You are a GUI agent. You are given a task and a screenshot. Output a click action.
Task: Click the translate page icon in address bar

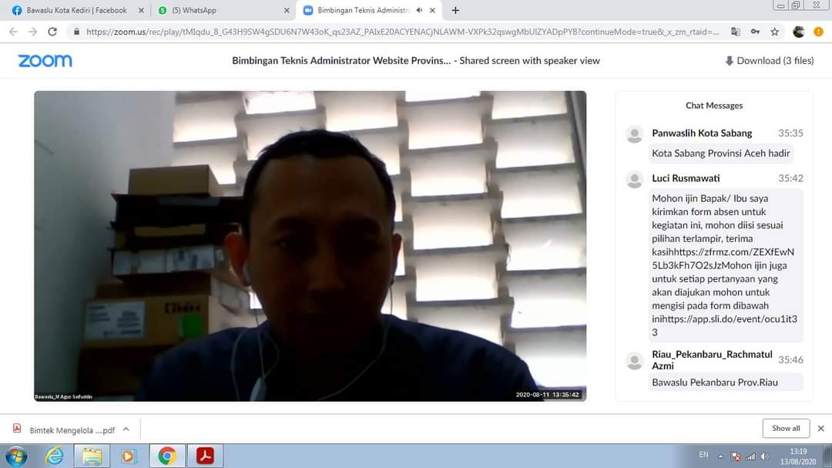pos(736,32)
